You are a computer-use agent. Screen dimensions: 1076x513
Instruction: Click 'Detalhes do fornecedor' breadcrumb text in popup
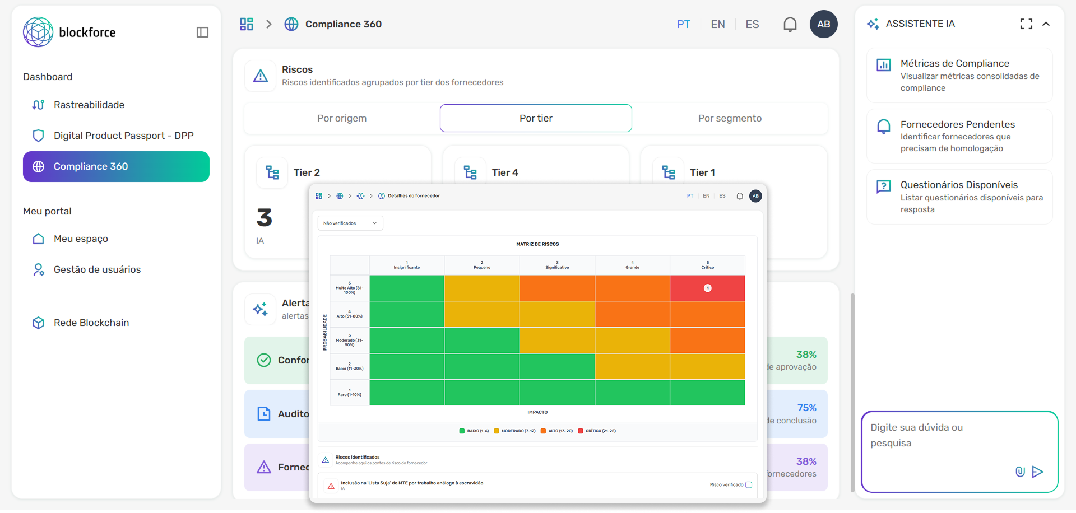pyautogui.click(x=414, y=196)
